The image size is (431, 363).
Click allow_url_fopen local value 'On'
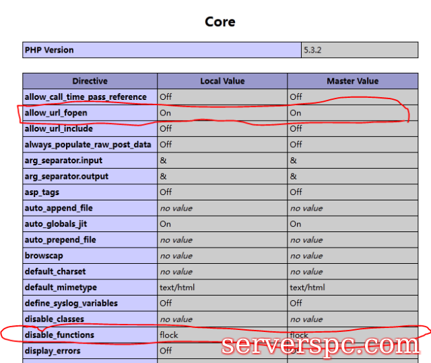166,113
